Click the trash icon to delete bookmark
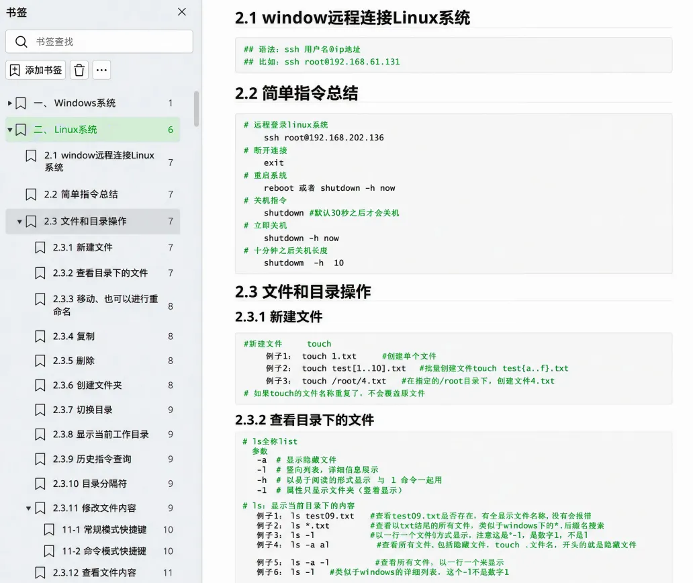Screen dimensions: 693x583 pyautogui.click(x=79, y=71)
